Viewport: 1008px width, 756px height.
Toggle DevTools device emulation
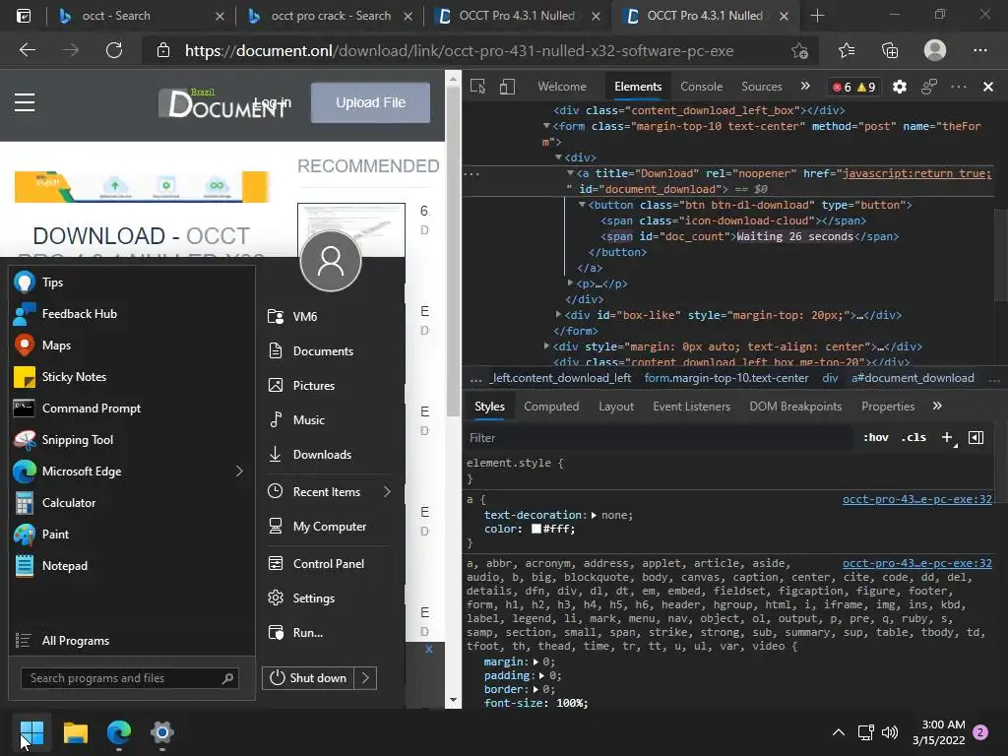point(507,87)
